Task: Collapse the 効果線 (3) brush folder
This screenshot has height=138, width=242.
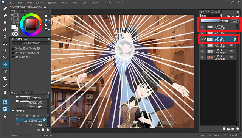Action: pyautogui.click(x=13, y=111)
